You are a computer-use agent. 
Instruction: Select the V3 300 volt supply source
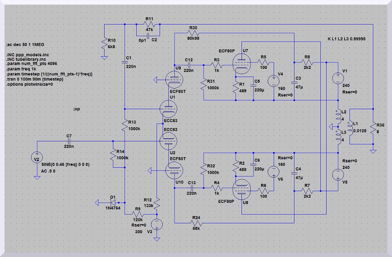157,224
